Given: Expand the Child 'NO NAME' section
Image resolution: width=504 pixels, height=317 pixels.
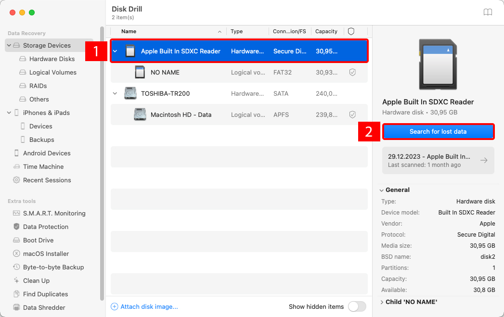Looking at the screenshot, I should click(x=382, y=302).
